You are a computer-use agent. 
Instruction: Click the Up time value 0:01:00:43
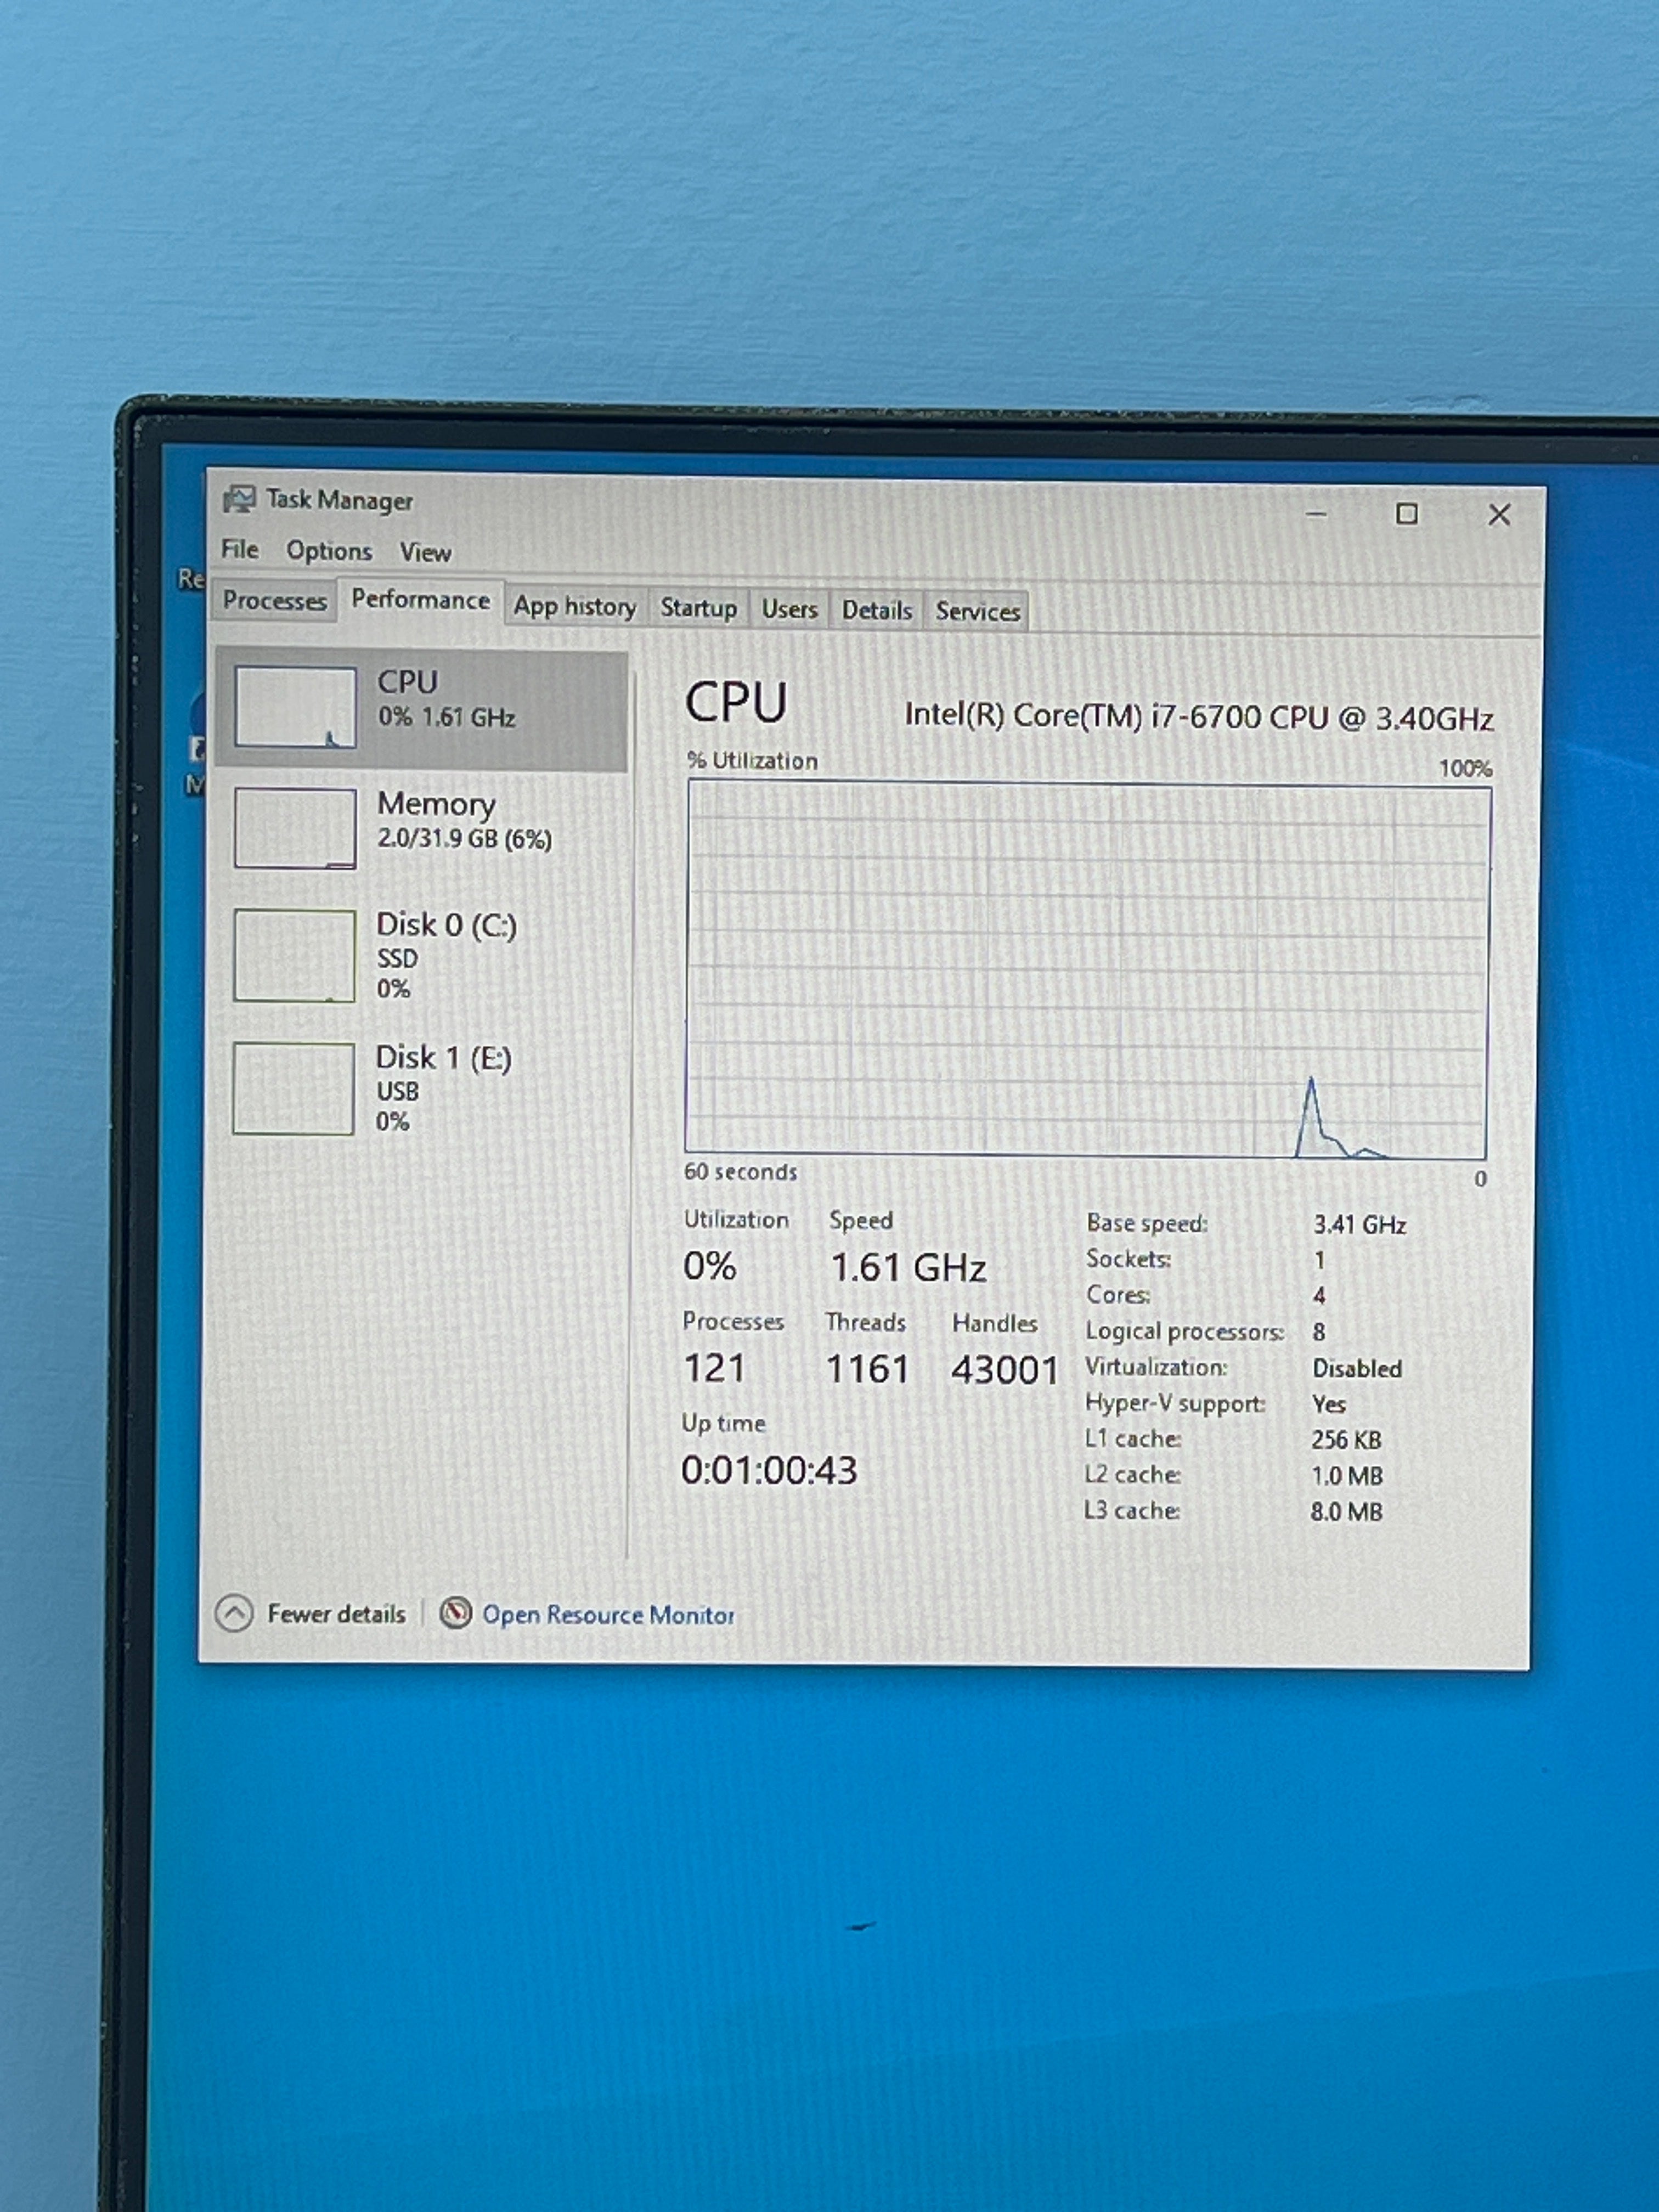tap(769, 1470)
